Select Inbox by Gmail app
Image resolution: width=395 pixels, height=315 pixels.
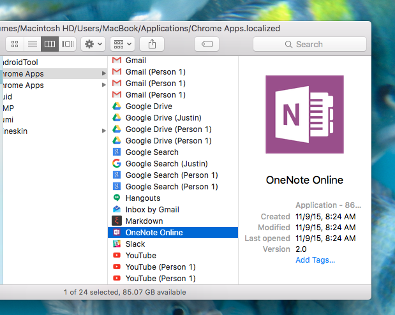click(152, 210)
